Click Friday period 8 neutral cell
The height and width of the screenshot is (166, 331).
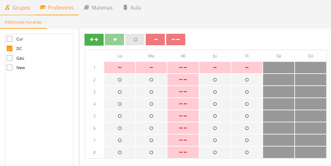247,152
